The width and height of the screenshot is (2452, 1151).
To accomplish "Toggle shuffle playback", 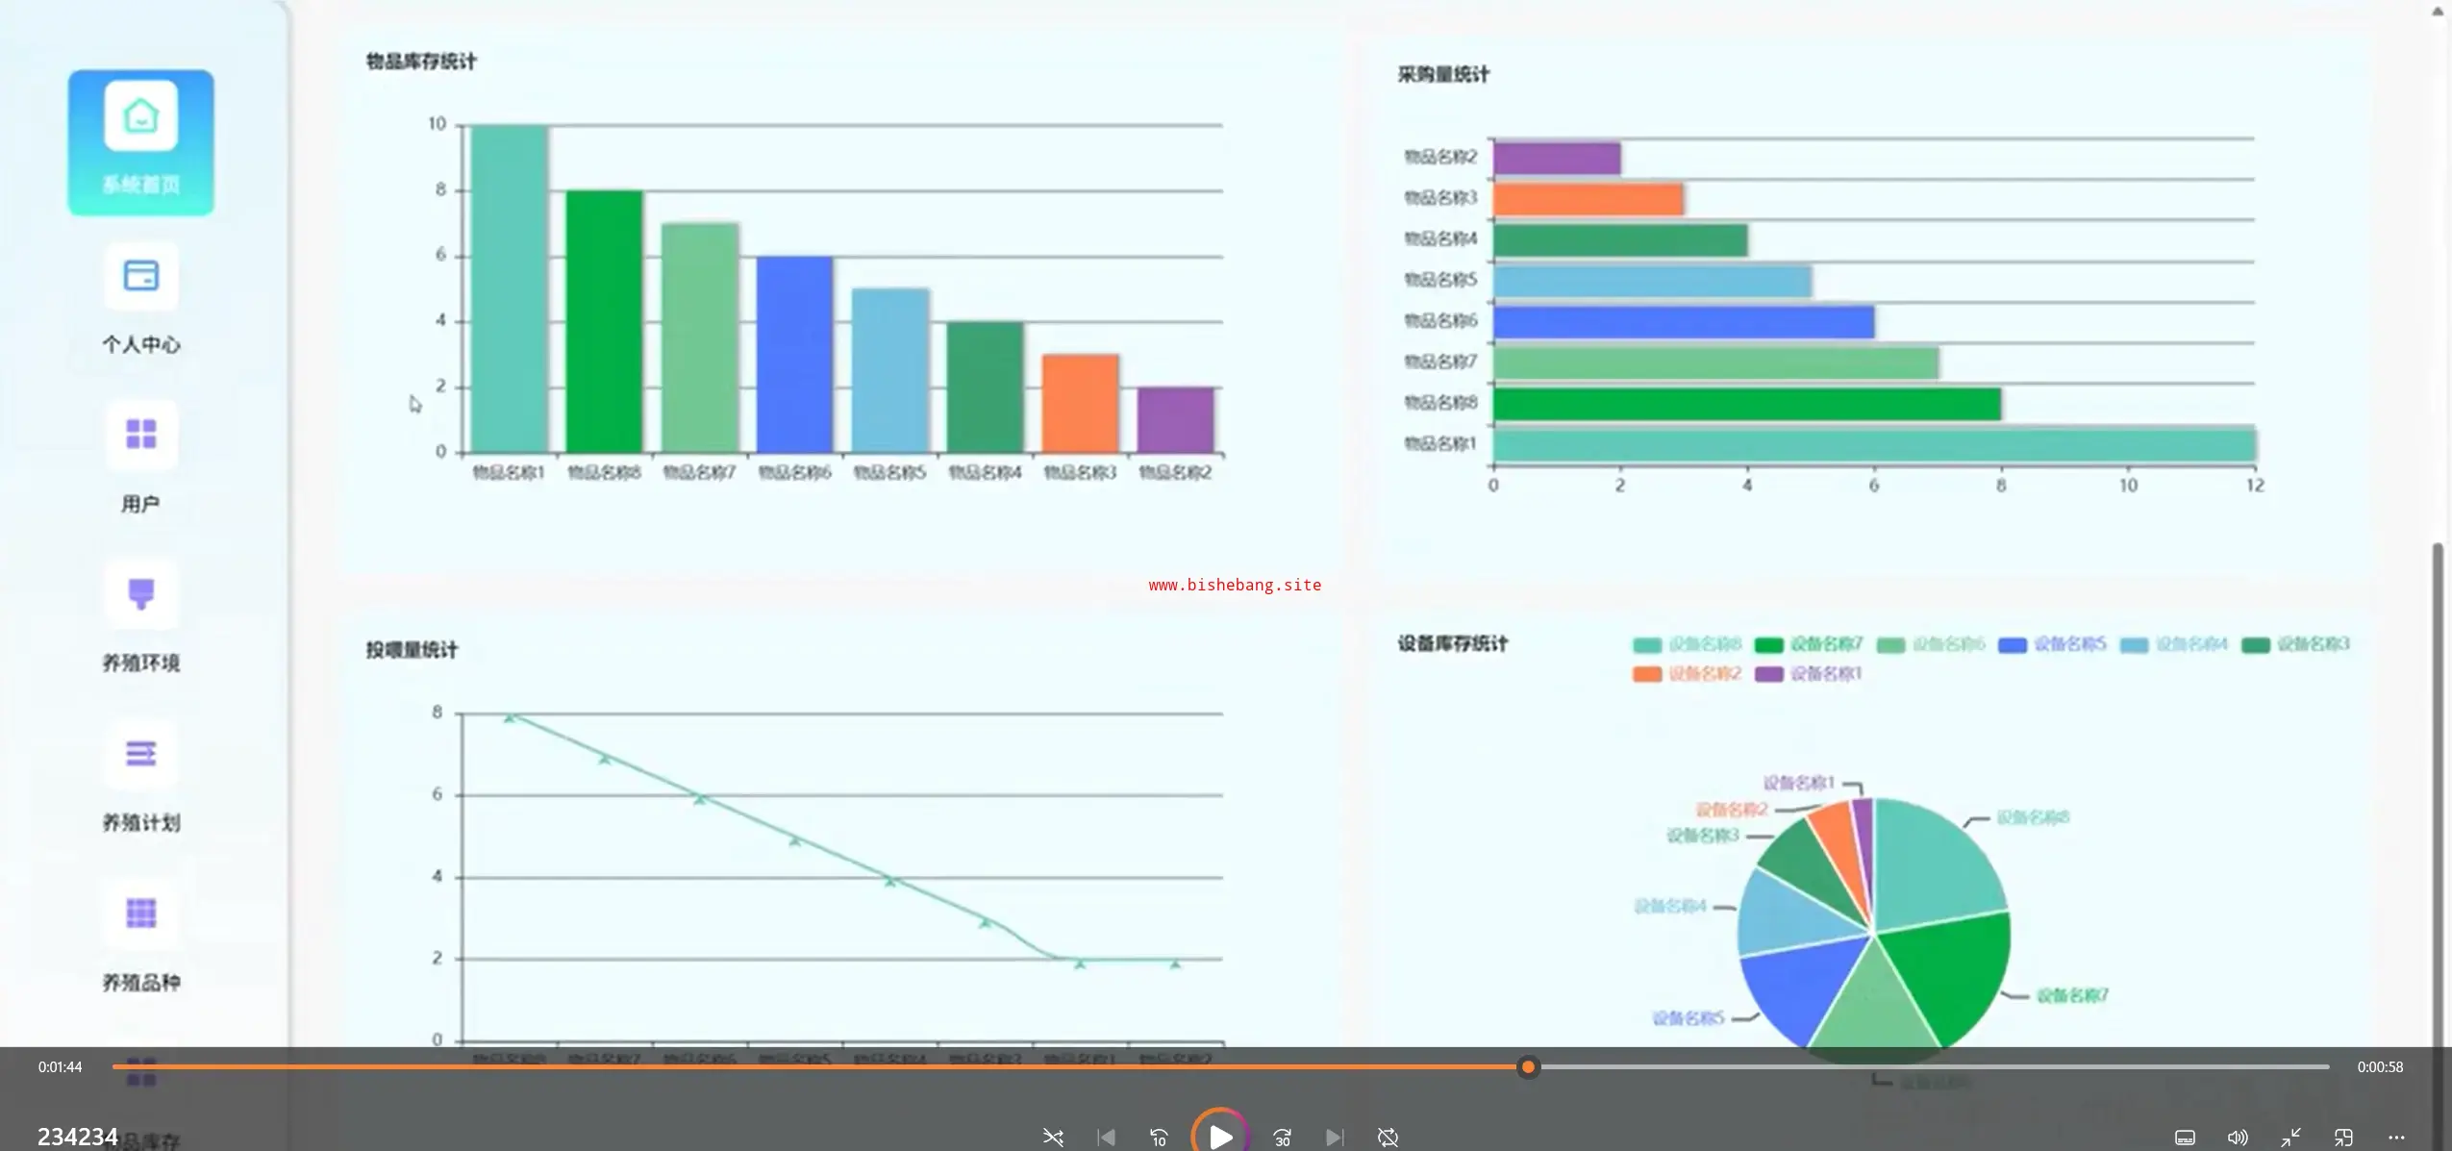I will [1053, 1138].
